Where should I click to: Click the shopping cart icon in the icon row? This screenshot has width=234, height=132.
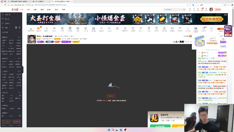(x=188, y=29)
